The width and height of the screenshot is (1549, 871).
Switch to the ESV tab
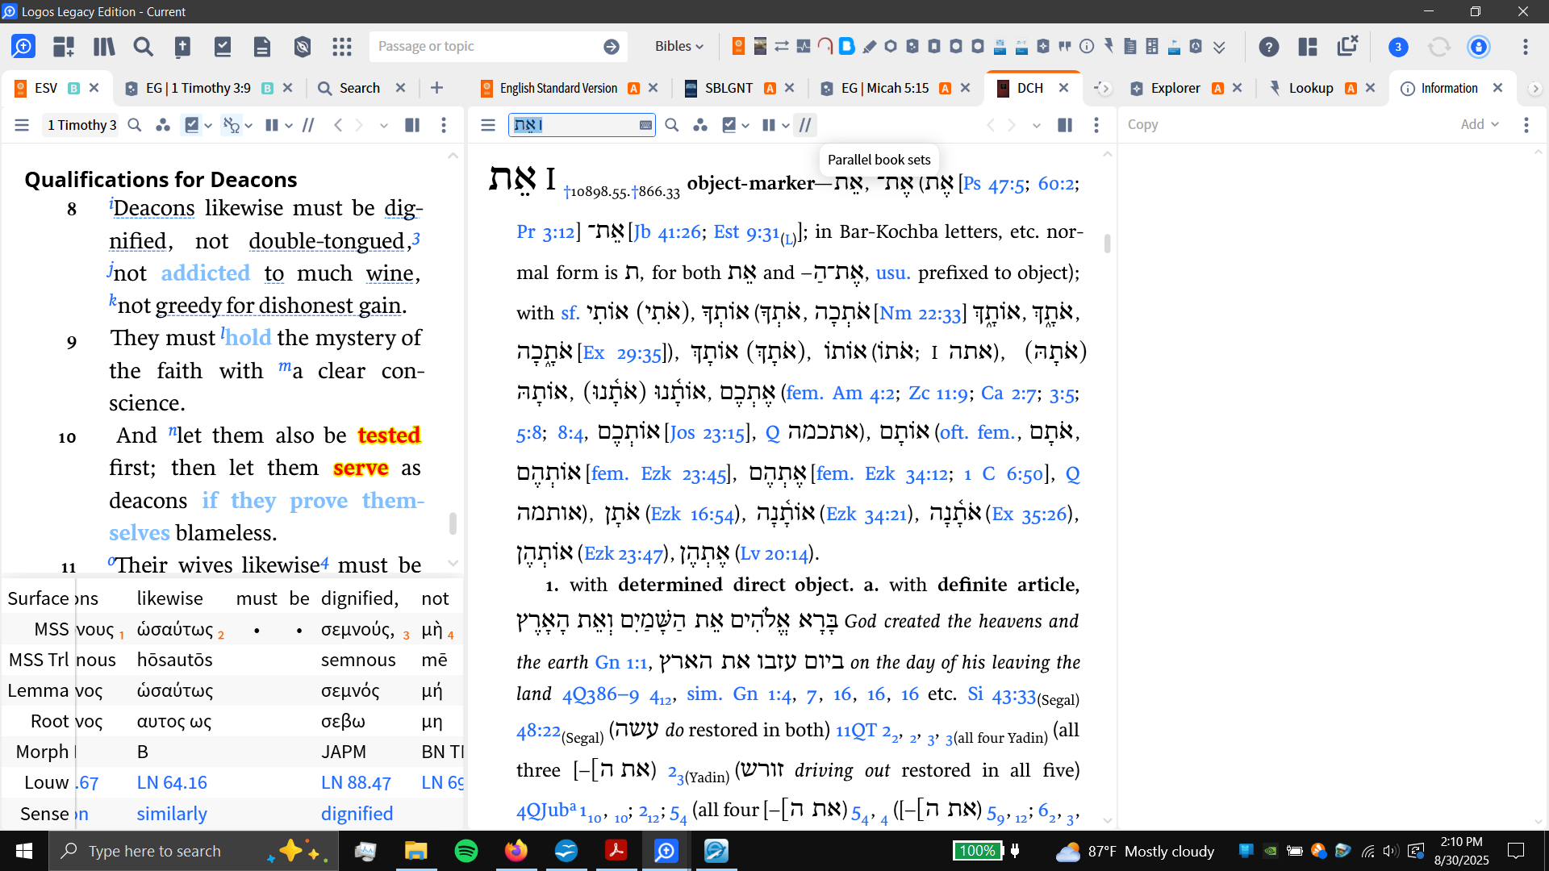coord(45,88)
